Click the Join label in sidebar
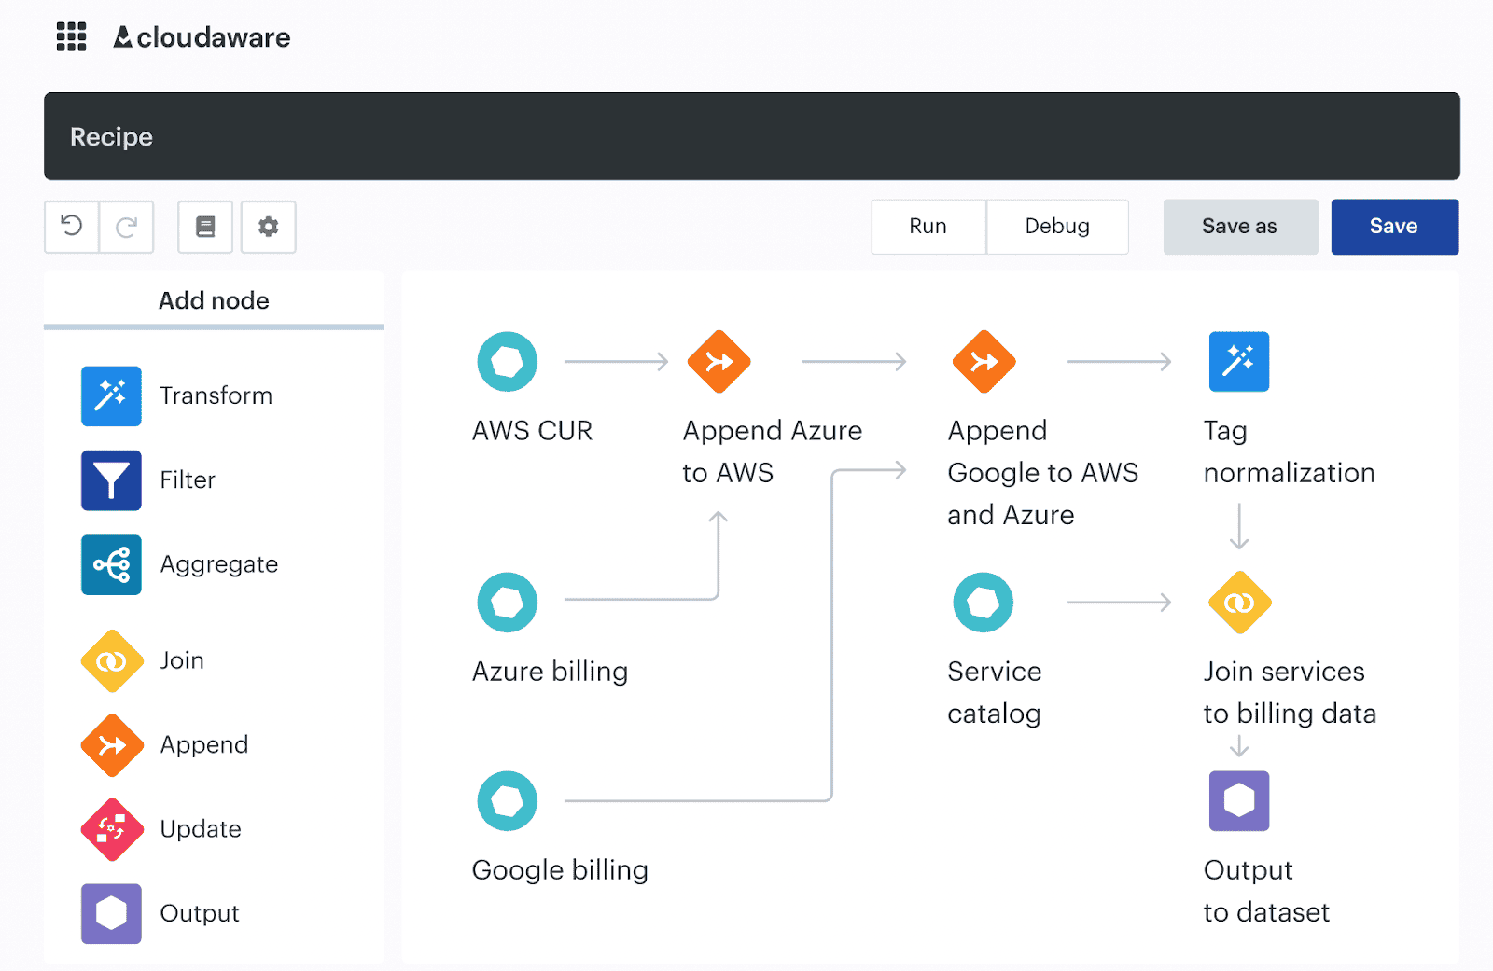 182,660
